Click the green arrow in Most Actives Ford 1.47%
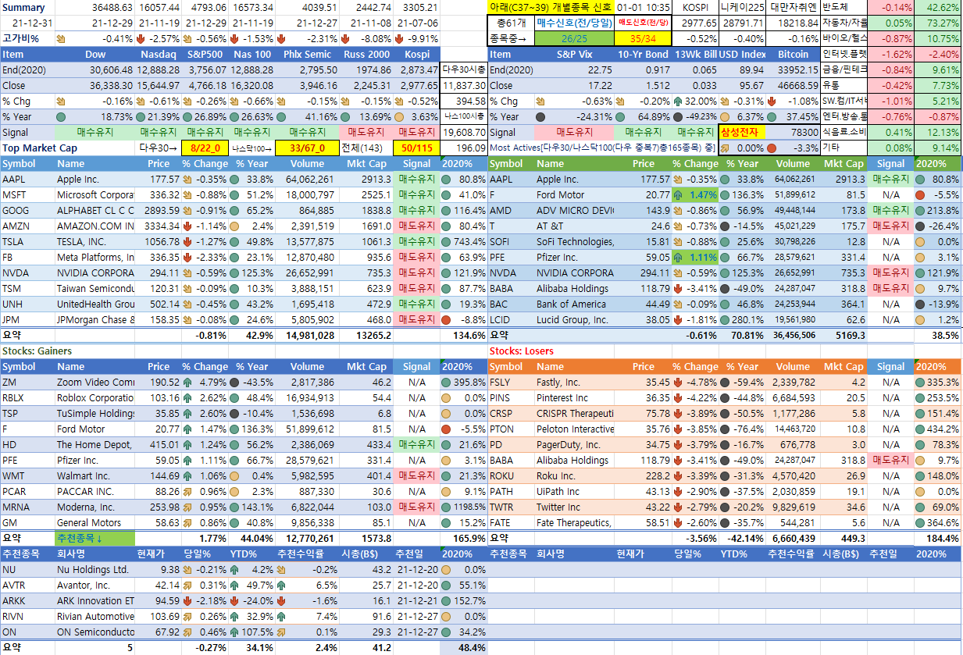 (676, 194)
